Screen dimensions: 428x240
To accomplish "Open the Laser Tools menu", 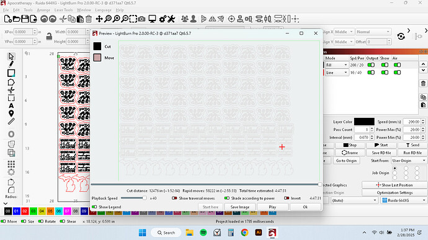I will pyautogui.click(x=63, y=10).
